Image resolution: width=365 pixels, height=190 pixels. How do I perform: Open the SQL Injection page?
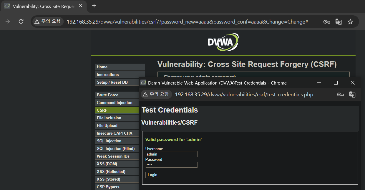117,141
